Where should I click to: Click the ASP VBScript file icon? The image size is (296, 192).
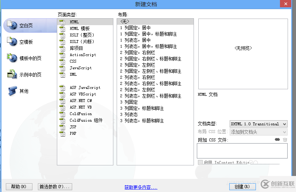pyautogui.click(x=62, y=94)
